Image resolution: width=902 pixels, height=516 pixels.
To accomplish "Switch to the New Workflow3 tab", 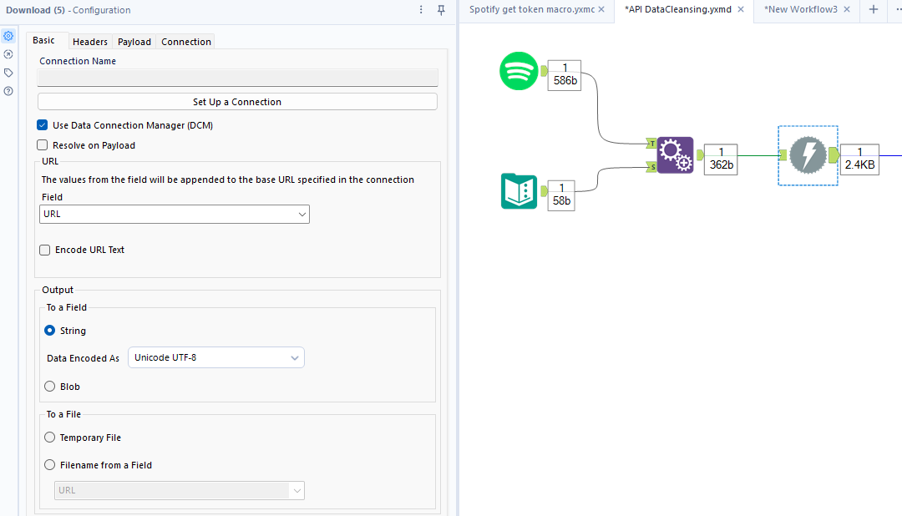I will (800, 9).
